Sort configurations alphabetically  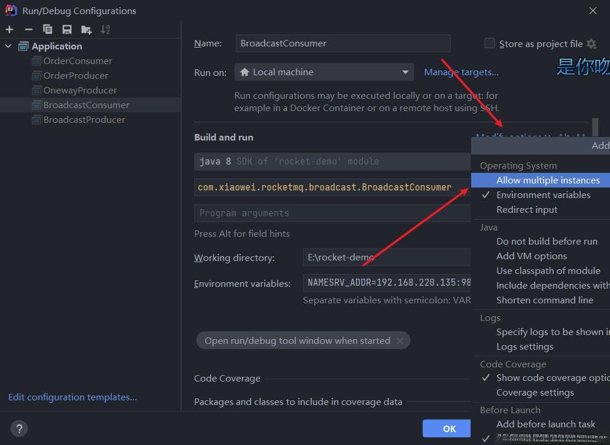(105, 29)
